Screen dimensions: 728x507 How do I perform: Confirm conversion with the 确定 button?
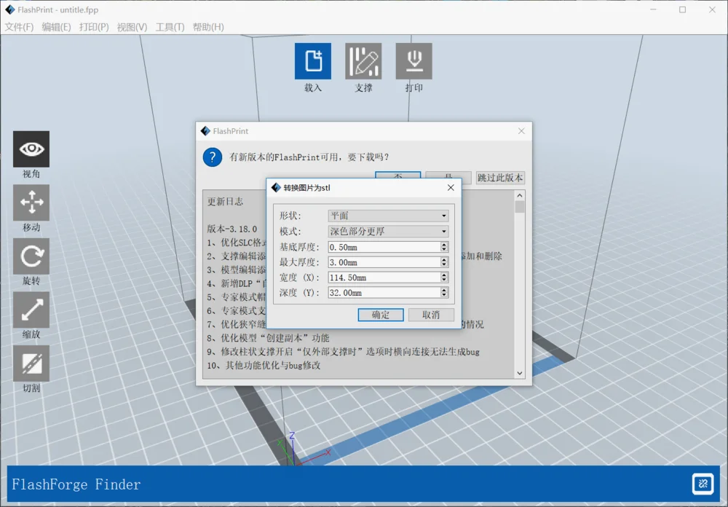click(381, 315)
